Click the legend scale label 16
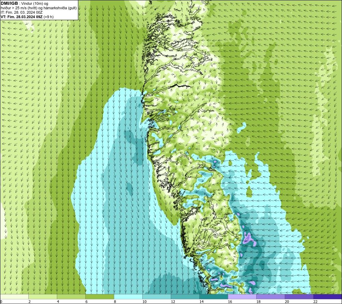This screenshot has height=304, width=342. tap(230, 302)
